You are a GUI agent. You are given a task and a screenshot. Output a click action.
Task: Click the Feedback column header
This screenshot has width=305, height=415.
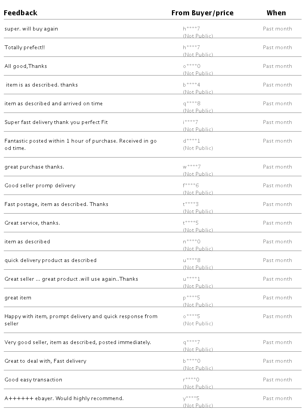(21, 13)
